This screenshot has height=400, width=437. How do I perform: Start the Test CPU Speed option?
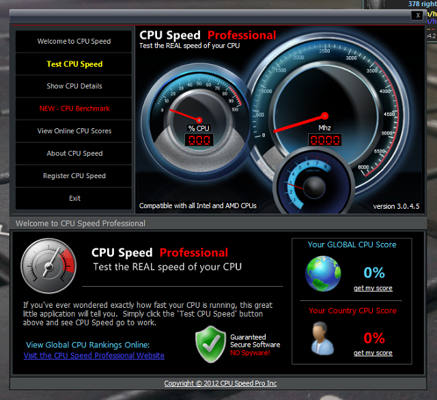coord(74,63)
